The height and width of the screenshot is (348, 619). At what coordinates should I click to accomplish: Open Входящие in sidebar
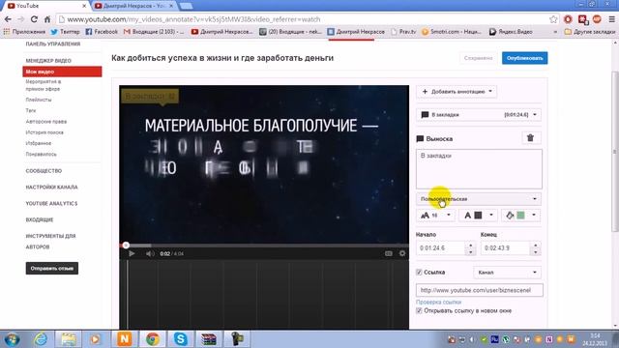click(x=40, y=219)
